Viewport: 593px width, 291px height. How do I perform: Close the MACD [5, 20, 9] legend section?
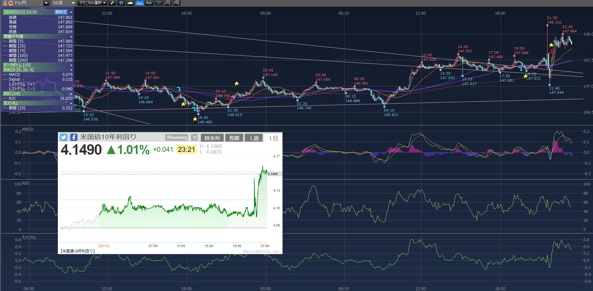(71, 70)
